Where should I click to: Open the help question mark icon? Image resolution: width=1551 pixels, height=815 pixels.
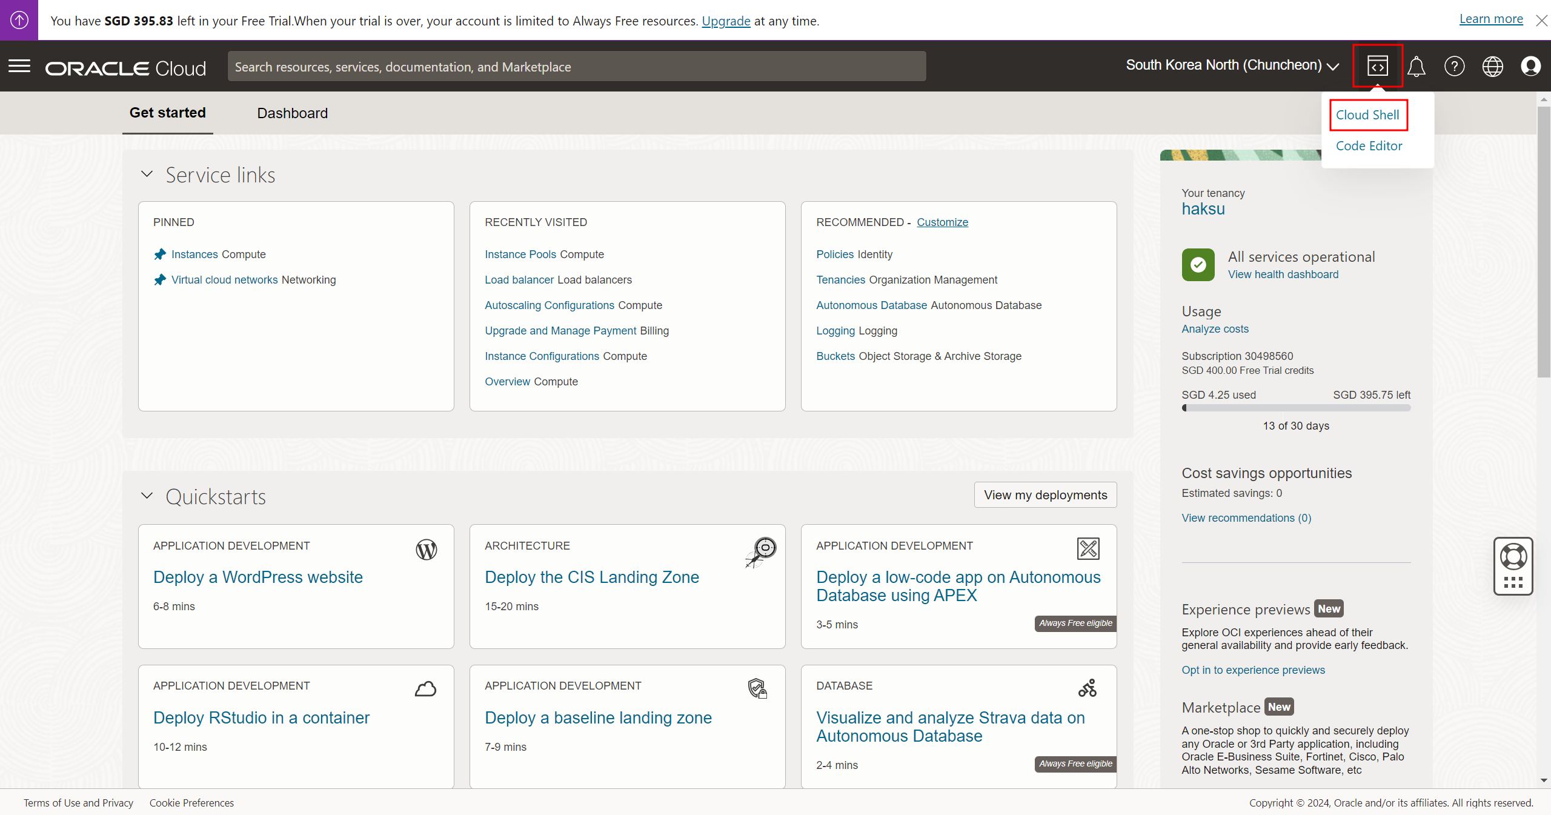(1454, 66)
